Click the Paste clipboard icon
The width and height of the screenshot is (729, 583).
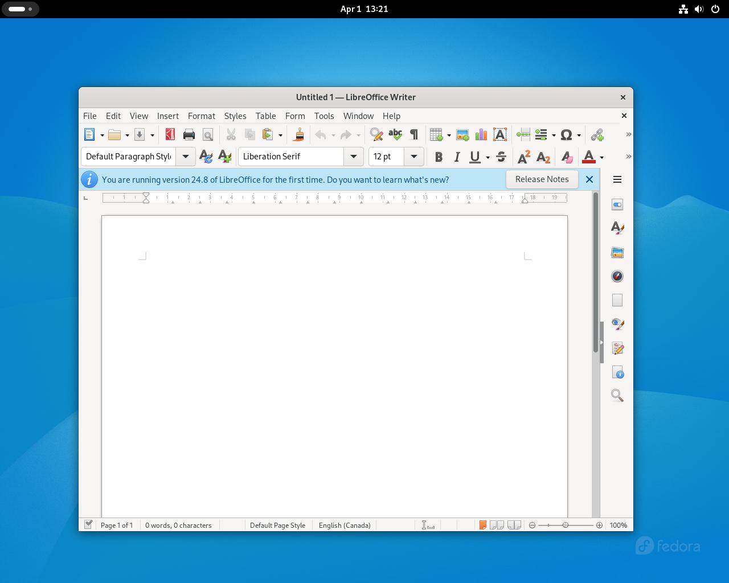[267, 135]
